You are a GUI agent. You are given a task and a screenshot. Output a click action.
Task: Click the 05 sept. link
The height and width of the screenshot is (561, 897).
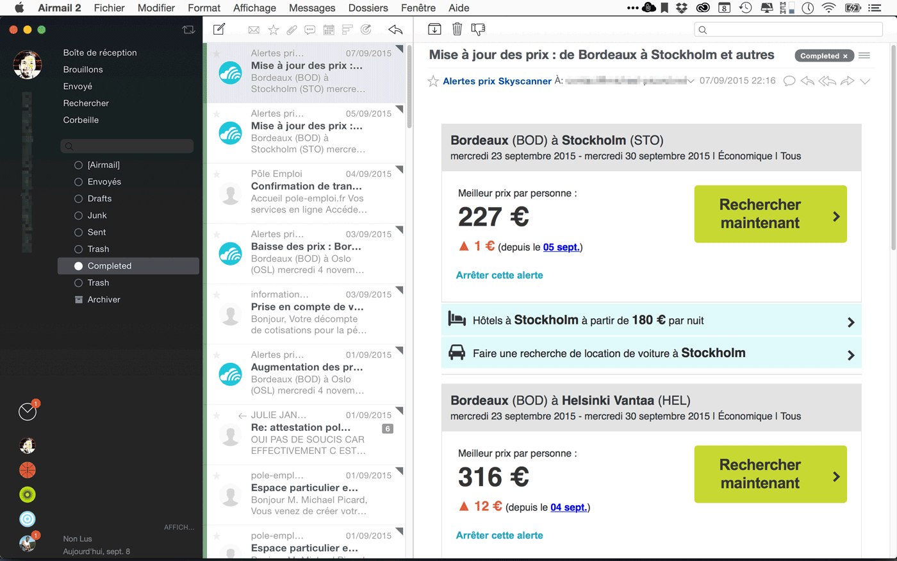(561, 247)
